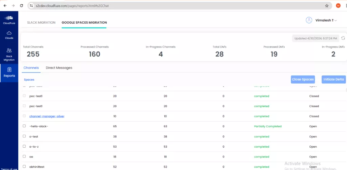Screen dimensions: 347x170
Task: Click completed status in a-test row
Action: (x=262, y=136)
